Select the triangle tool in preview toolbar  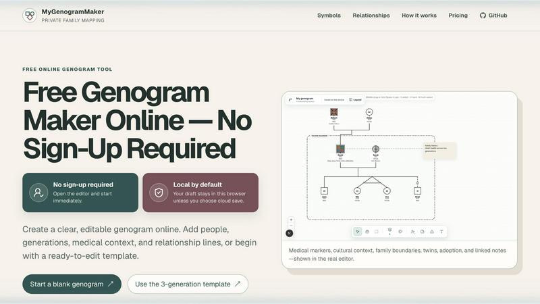click(432, 232)
